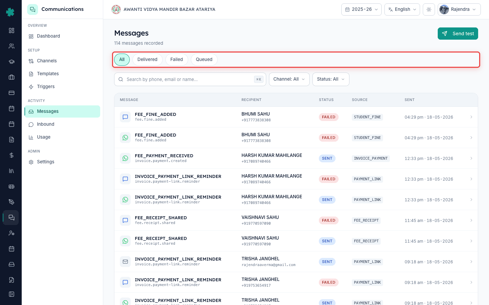
Task: Open the people icon in left rail
Action: (12, 46)
